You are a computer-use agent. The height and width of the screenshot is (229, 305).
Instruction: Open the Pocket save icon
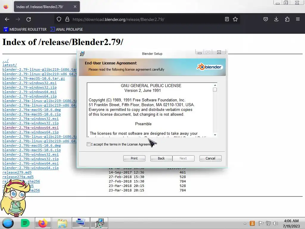pyautogui.click(x=266, y=19)
